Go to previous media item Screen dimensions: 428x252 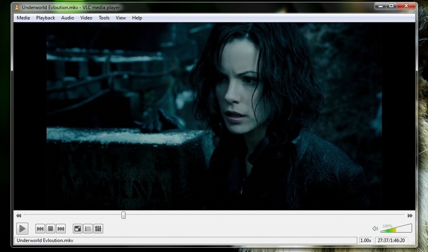coord(40,229)
